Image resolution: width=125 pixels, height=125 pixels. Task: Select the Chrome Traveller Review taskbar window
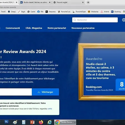65,122
